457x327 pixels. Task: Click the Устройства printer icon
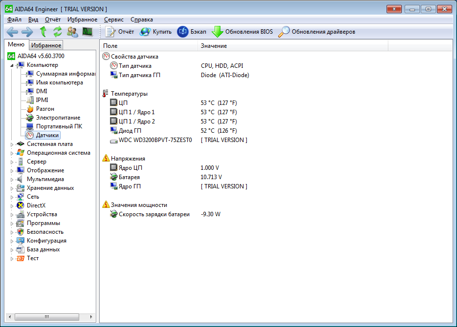tap(21, 214)
